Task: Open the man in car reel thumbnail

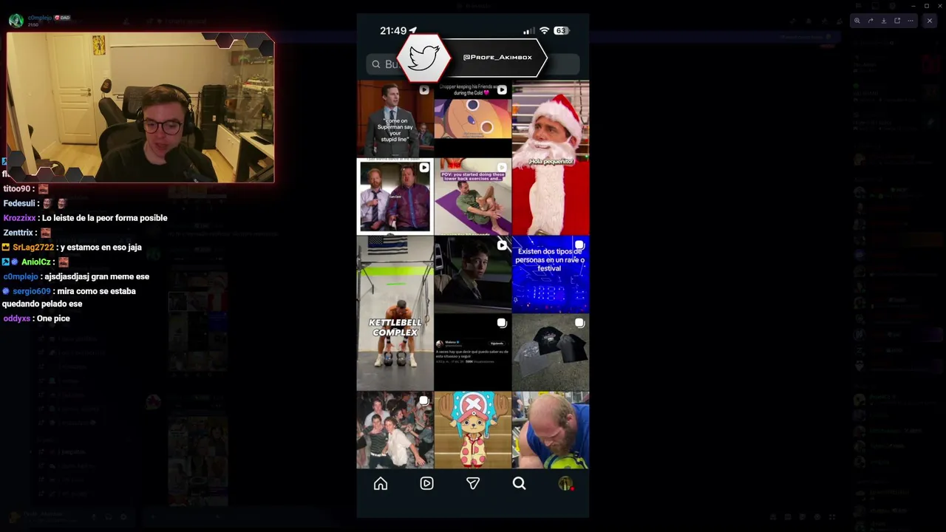Action: pyautogui.click(x=473, y=274)
